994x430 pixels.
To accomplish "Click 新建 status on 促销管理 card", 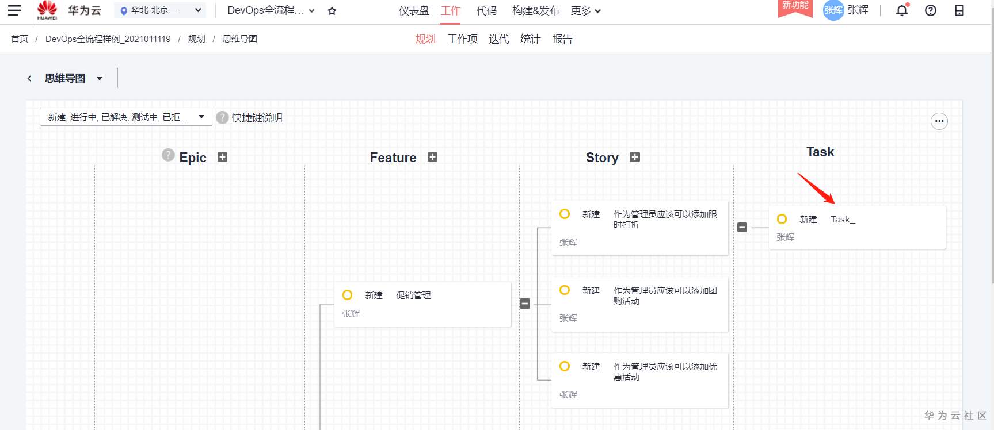I will pos(374,295).
